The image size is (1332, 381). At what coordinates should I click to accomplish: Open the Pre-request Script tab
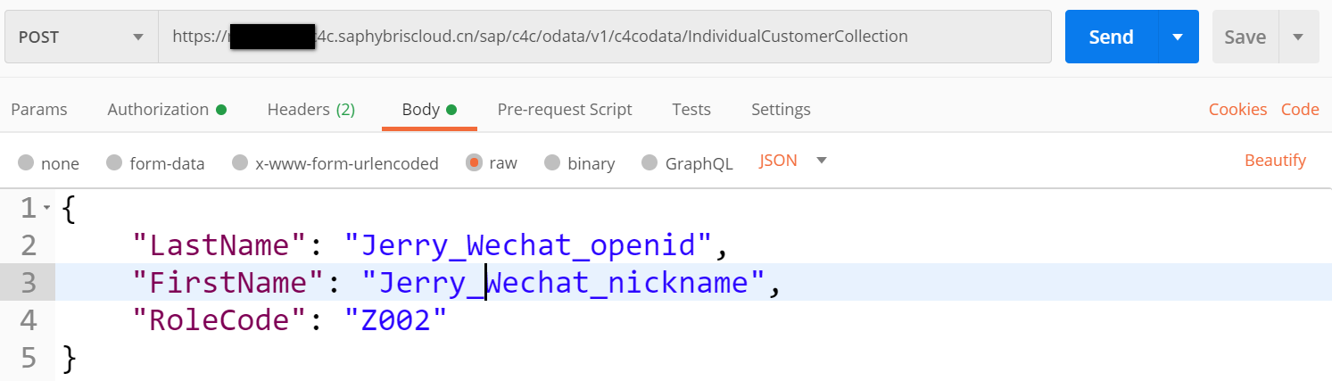coord(565,110)
